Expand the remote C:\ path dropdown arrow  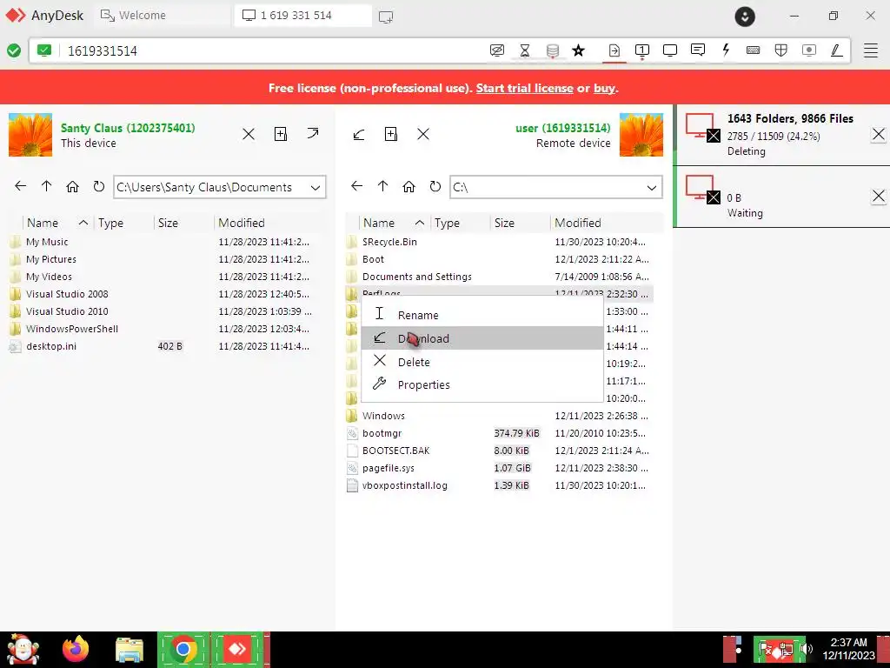click(652, 188)
